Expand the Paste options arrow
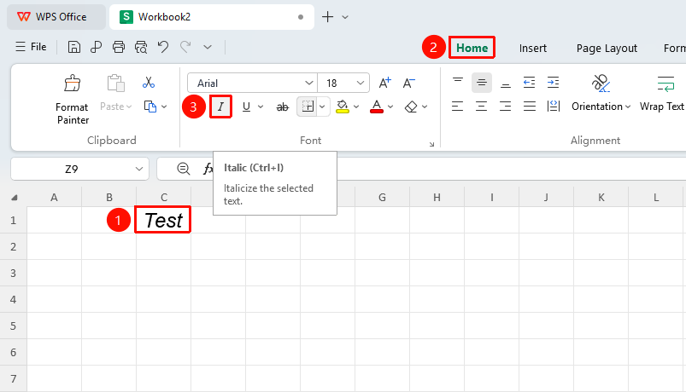Screen dimensions: 686x392 129,107
